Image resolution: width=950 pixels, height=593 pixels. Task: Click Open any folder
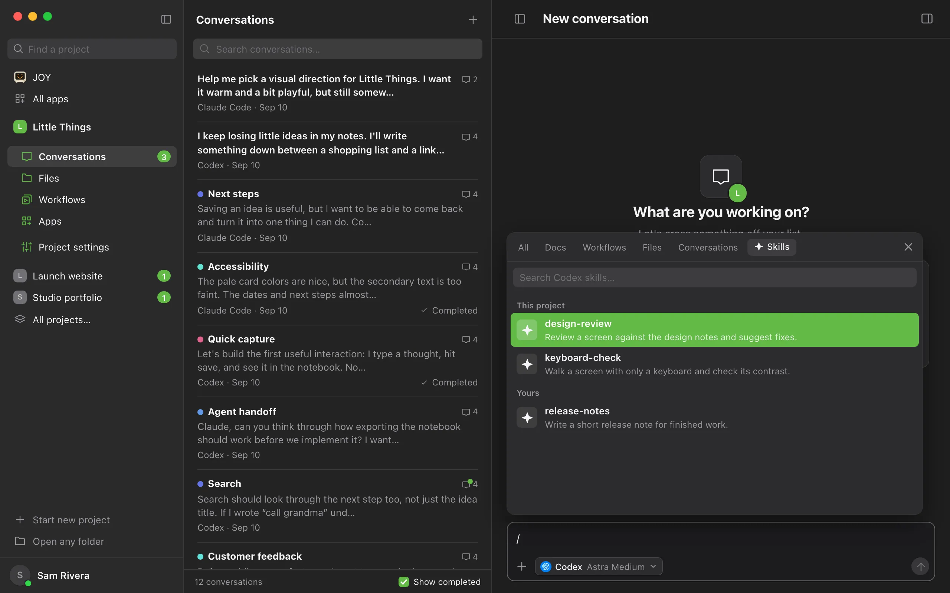pos(92,541)
